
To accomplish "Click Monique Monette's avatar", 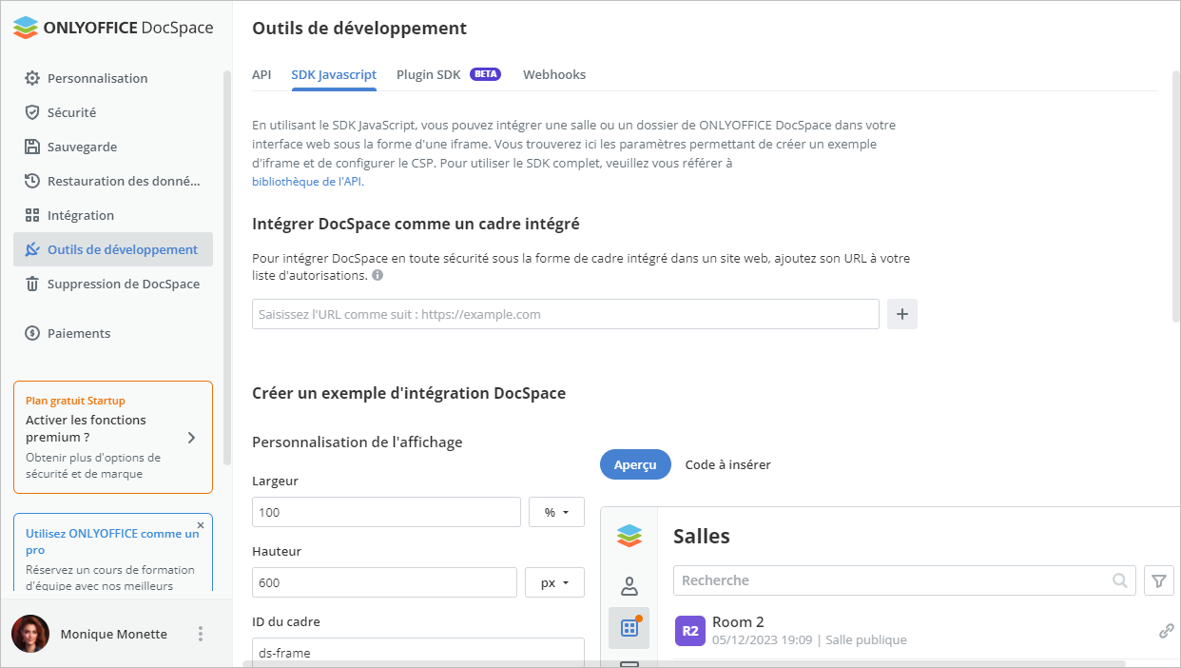I will pyautogui.click(x=30, y=634).
